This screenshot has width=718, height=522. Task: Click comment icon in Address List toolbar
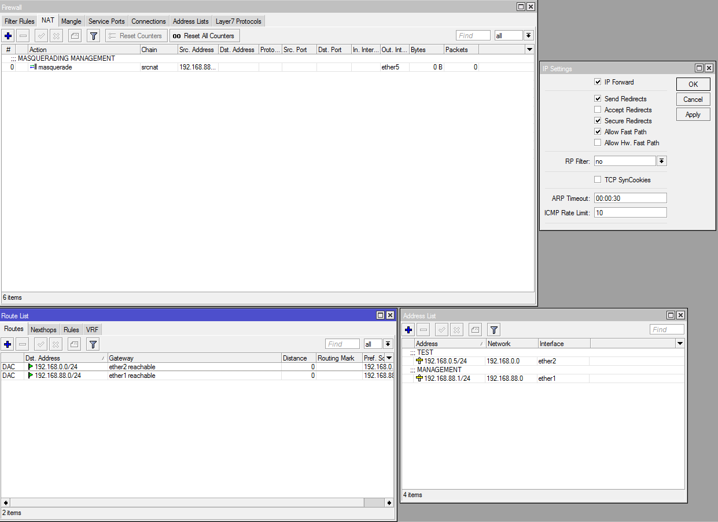(475, 330)
